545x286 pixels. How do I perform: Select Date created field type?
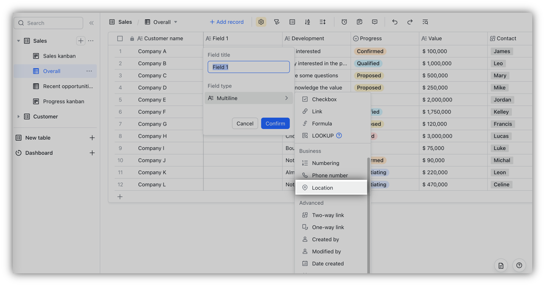(332, 264)
